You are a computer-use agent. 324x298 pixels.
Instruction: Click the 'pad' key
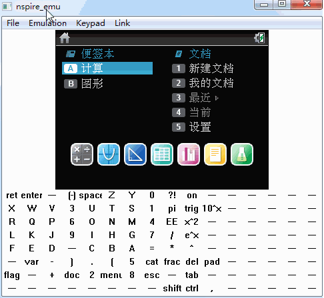tap(212, 262)
